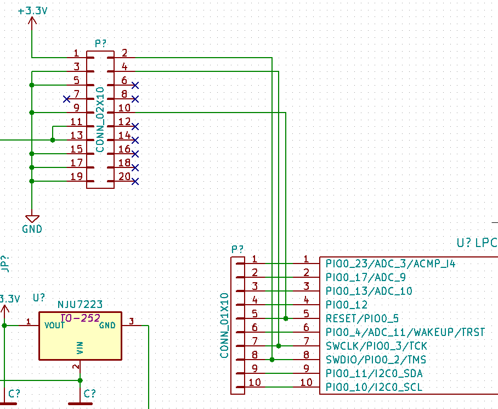Viewport: 498px width, 409px height.
Task: Click the GND power symbol below the connector
Action: pyautogui.click(x=32, y=220)
